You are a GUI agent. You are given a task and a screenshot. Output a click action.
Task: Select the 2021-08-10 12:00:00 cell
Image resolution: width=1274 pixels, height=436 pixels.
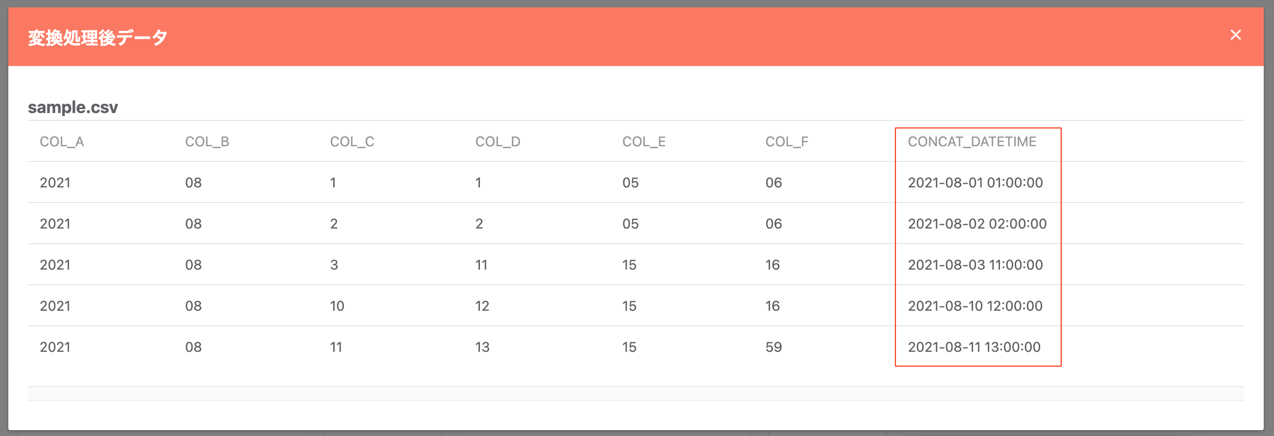(x=975, y=306)
